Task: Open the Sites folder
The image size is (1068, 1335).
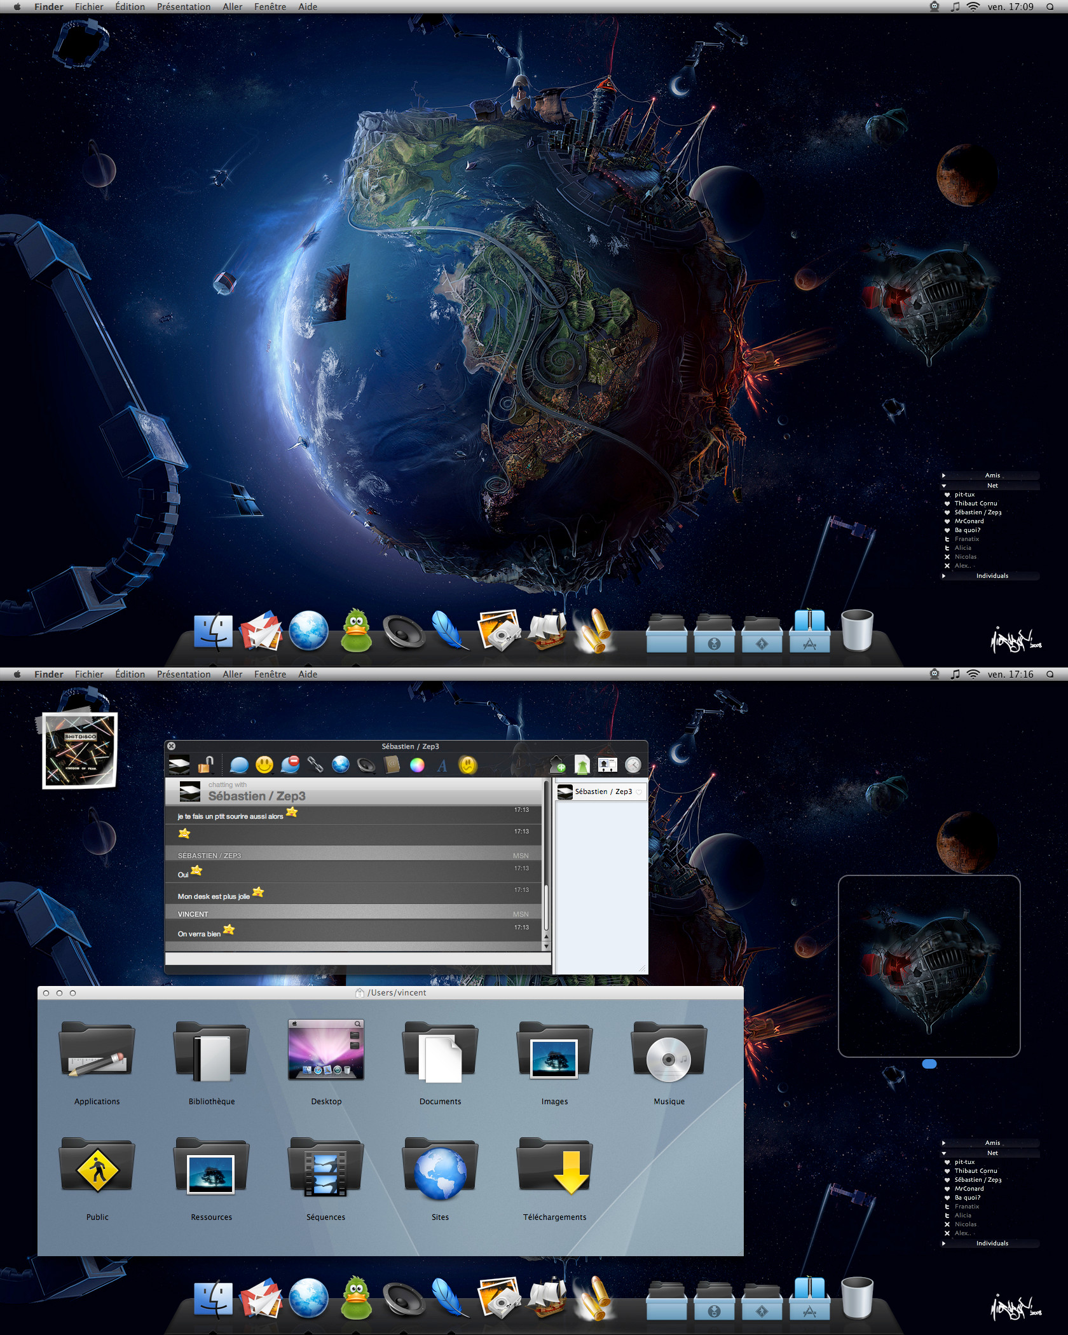Action: tap(441, 1178)
